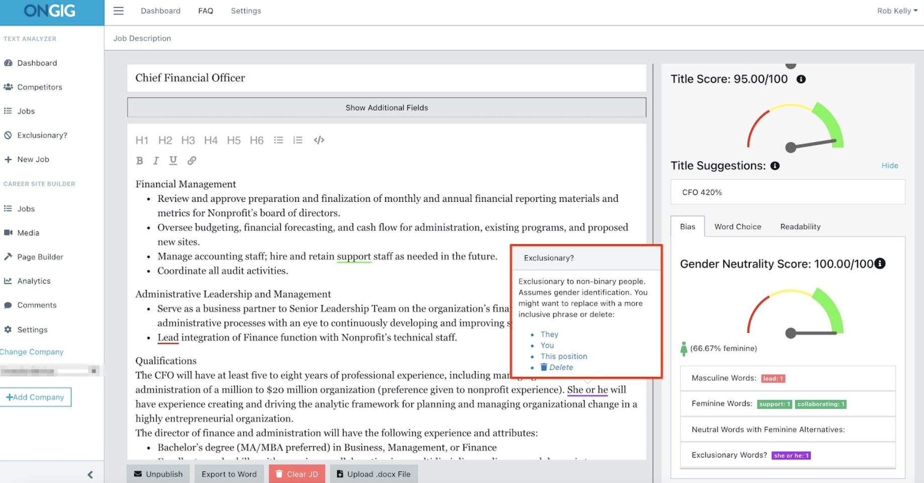Hide the Title Suggestions panel
This screenshot has width=924, height=483.
coord(889,165)
